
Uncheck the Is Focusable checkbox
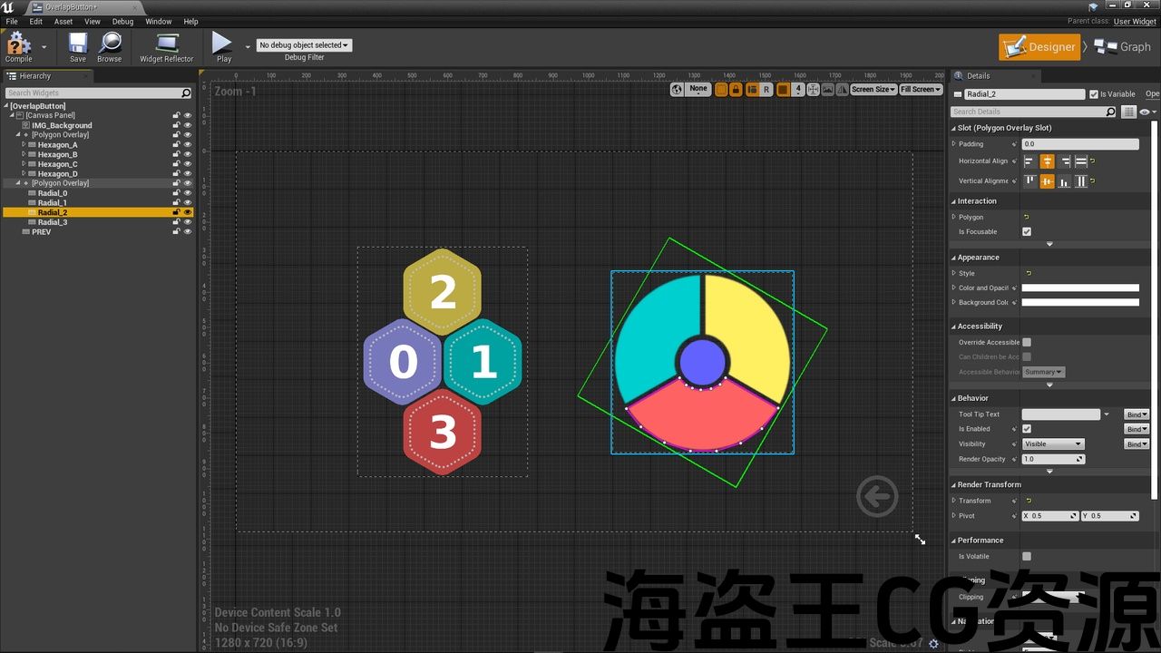point(1027,232)
